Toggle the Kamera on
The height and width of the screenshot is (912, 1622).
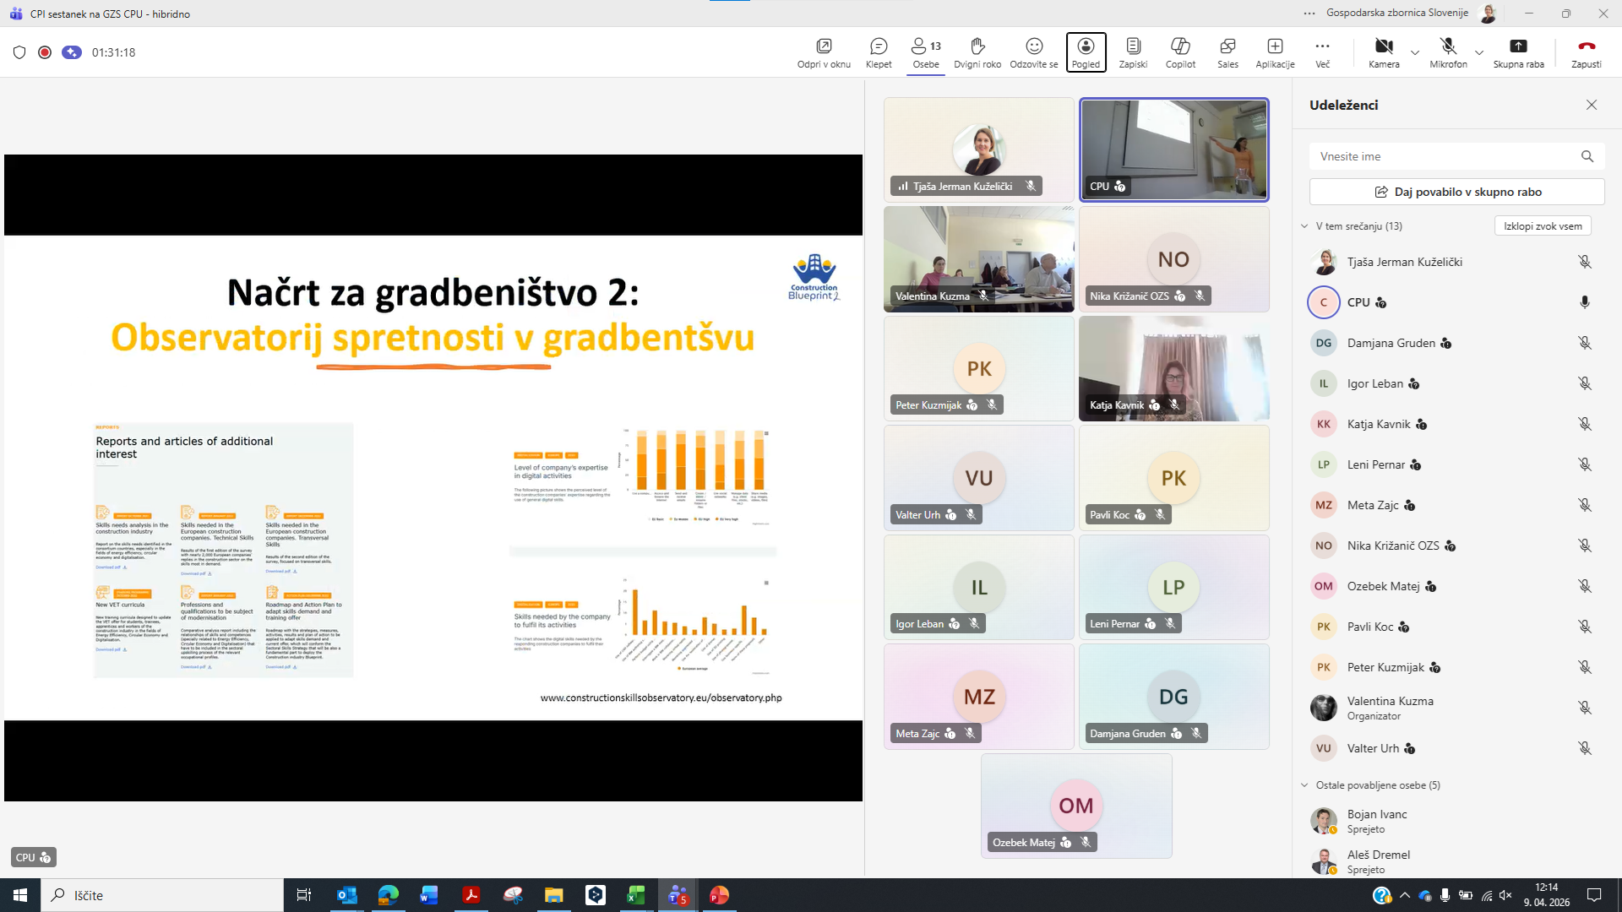[x=1384, y=52]
